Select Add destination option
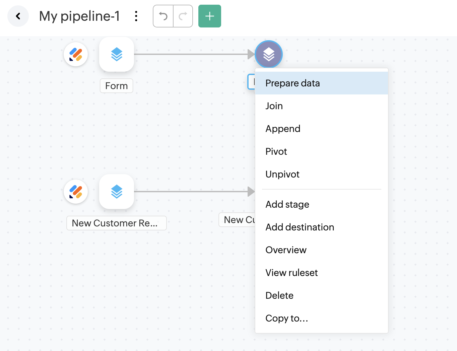The height and width of the screenshot is (351, 457). click(x=300, y=227)
